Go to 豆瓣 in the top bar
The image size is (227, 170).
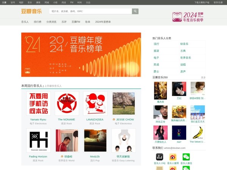pos(4,3)
